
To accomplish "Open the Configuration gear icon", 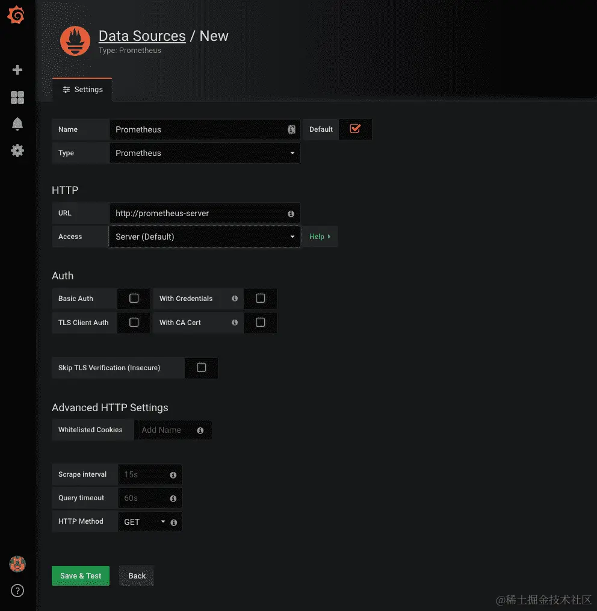I will point(17,150).
